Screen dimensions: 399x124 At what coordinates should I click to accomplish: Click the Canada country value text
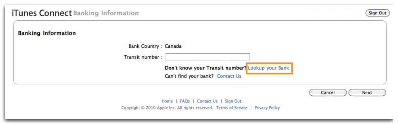coord(173,46)
